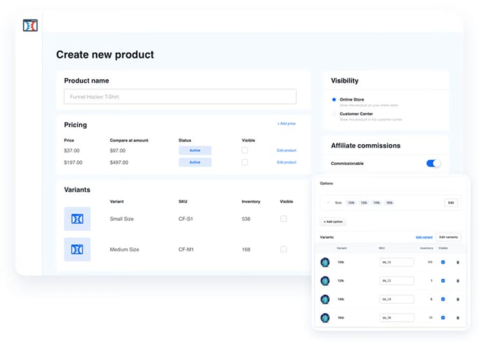Uncheck Visible checkbox for 16lb variant
This screenshot has height=345, width=483.
click(x=443, y=317)
